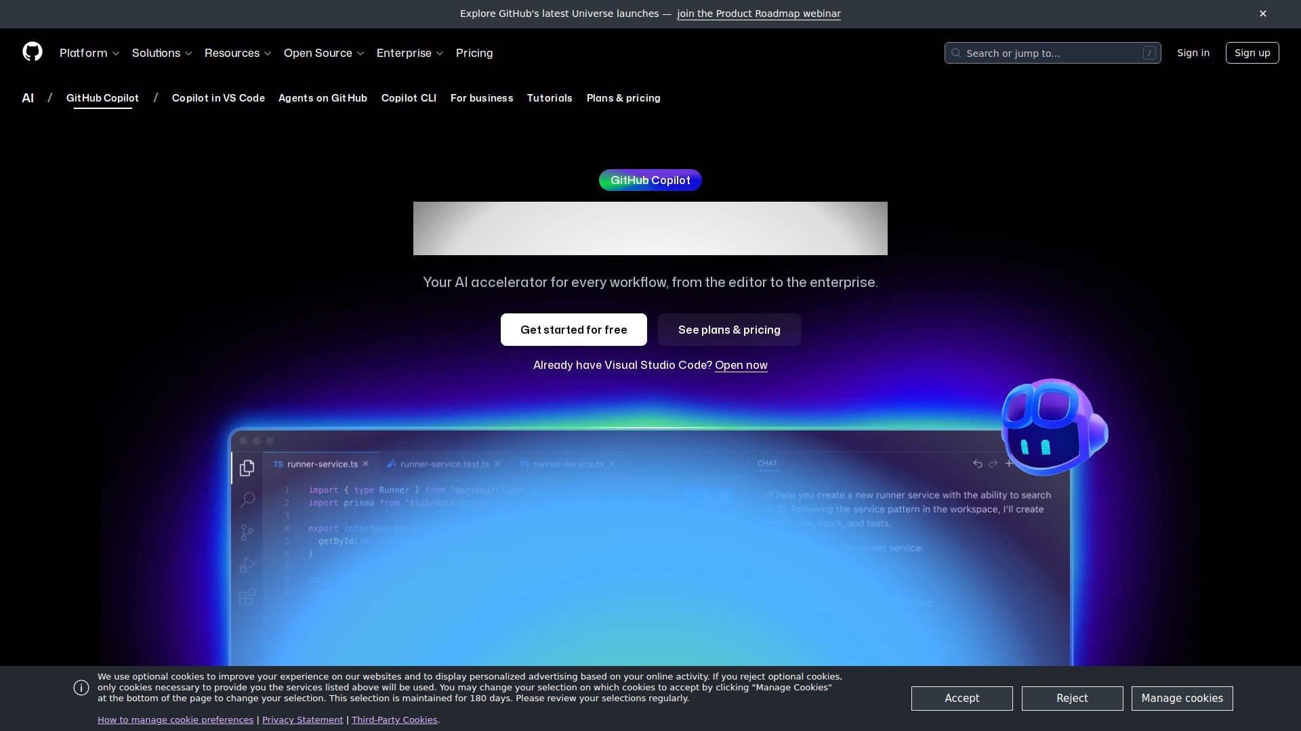The height and width of the screenshot is (731, 1301).
Task: Open the Copilot CLI section
Action: tap(409, 98)
